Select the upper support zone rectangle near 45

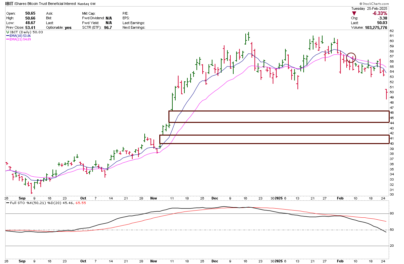279,117
